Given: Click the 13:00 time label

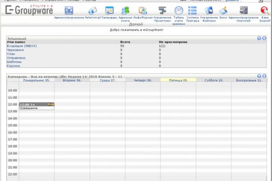Looking at the screenshot, I should pyautogui.click(x=12, y=111).
